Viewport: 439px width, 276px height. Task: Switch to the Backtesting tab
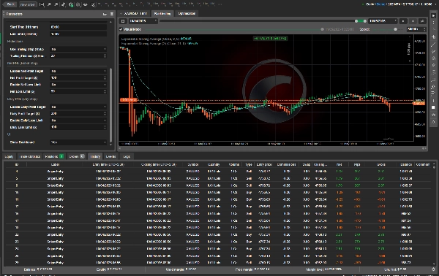pyautogui.click(x=162, y=13)
